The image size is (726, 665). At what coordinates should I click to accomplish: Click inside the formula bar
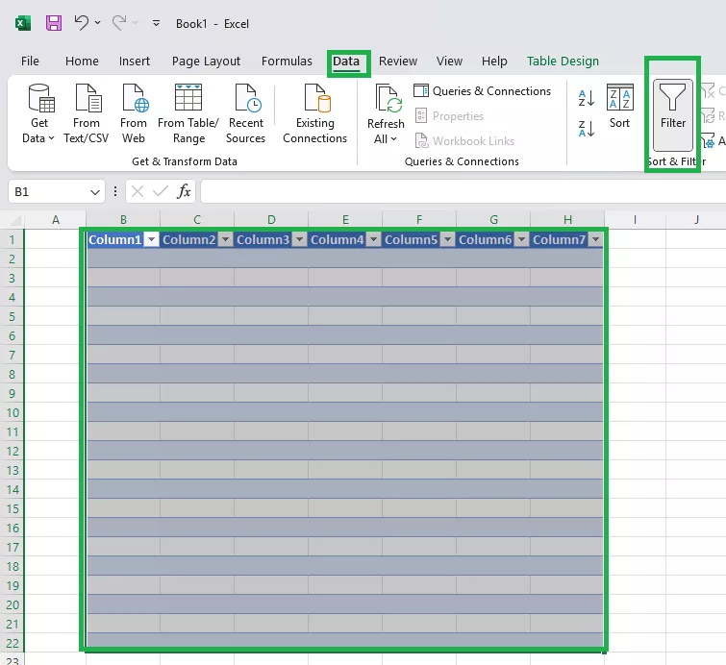463,191
